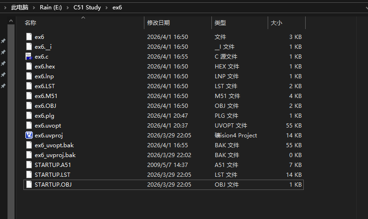
Task: Click the type text A51 文件
Action: (226, 165)
